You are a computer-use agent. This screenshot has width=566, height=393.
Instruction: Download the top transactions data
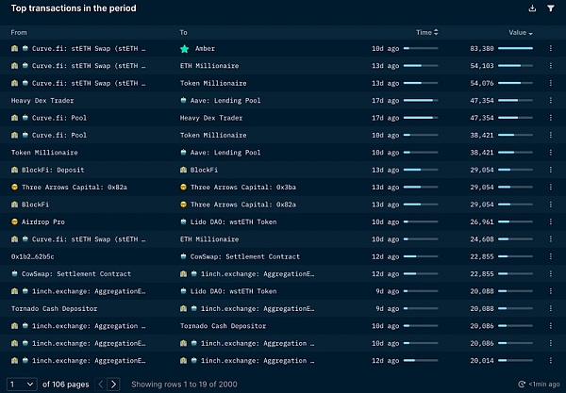coord(533,8)
